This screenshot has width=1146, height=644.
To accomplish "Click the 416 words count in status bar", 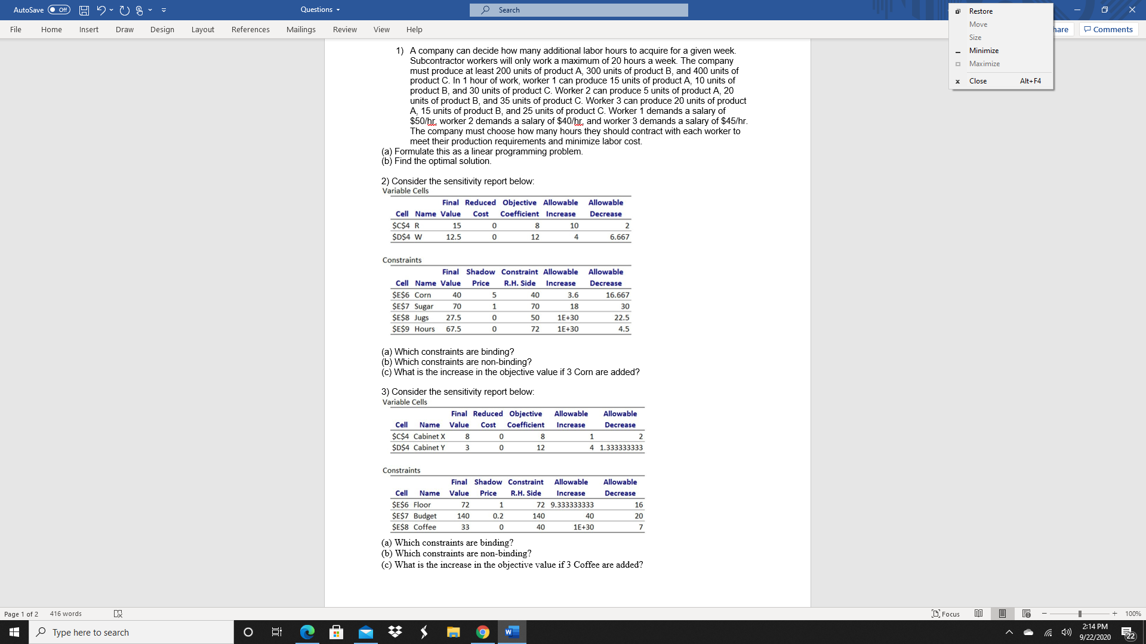I will coord(65,614).
